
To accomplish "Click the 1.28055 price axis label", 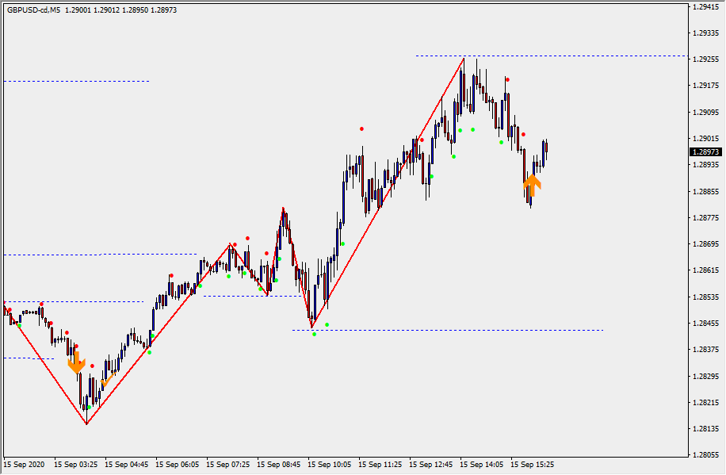I will tap(705, 455).
